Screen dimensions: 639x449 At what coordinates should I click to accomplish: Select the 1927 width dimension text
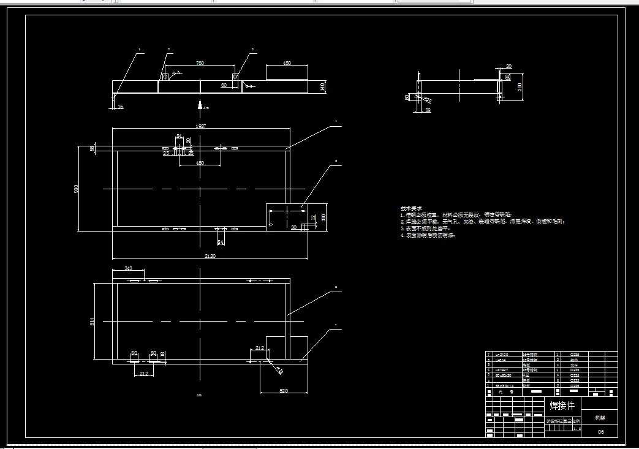pyautogui.click(x=201, y=126)
